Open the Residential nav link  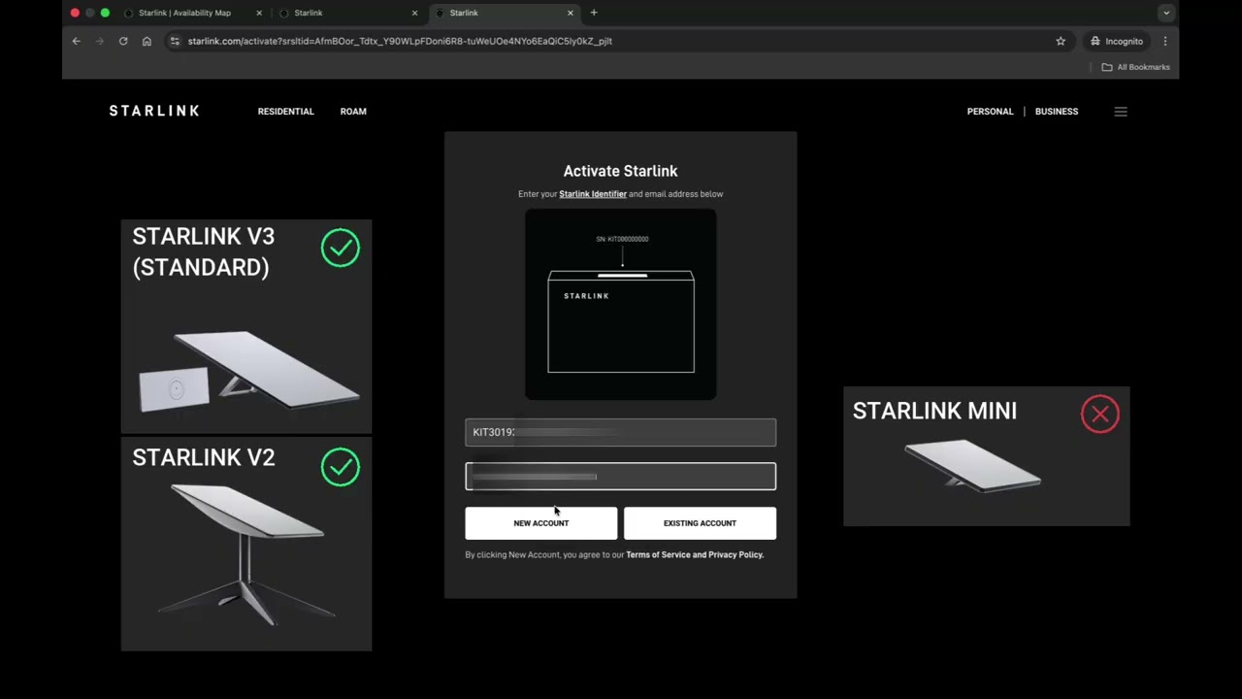(285, 112)
